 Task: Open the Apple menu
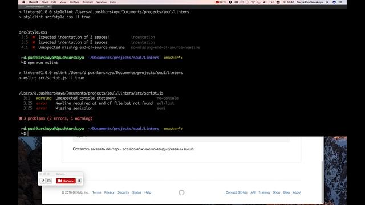tap(23, 2)
